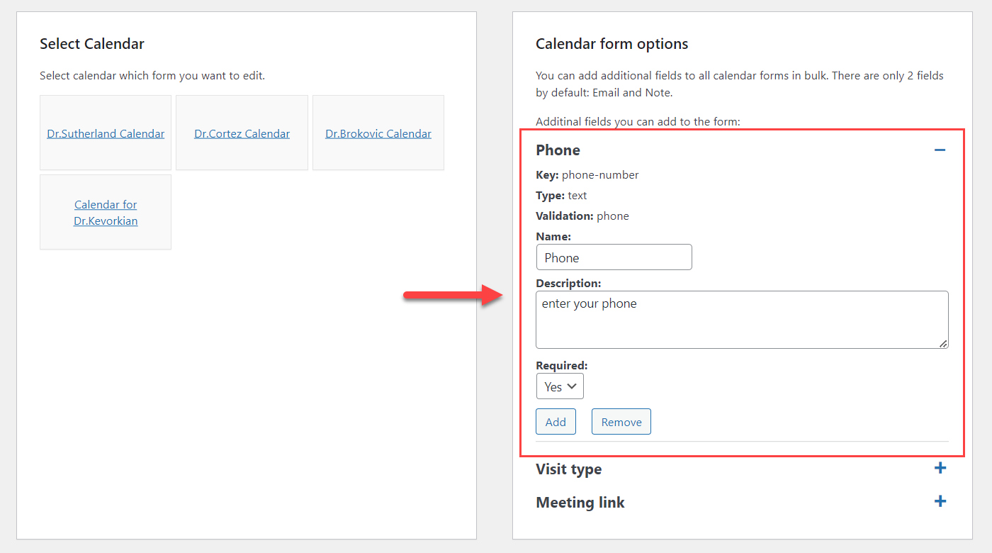Expand Visit type with plus icon

pyautogui.click(x=940, y=468)
